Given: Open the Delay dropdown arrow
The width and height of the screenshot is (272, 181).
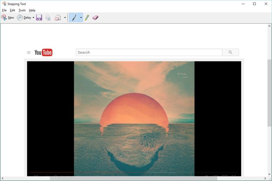Looking at the screenshot, I should (34, 18).
